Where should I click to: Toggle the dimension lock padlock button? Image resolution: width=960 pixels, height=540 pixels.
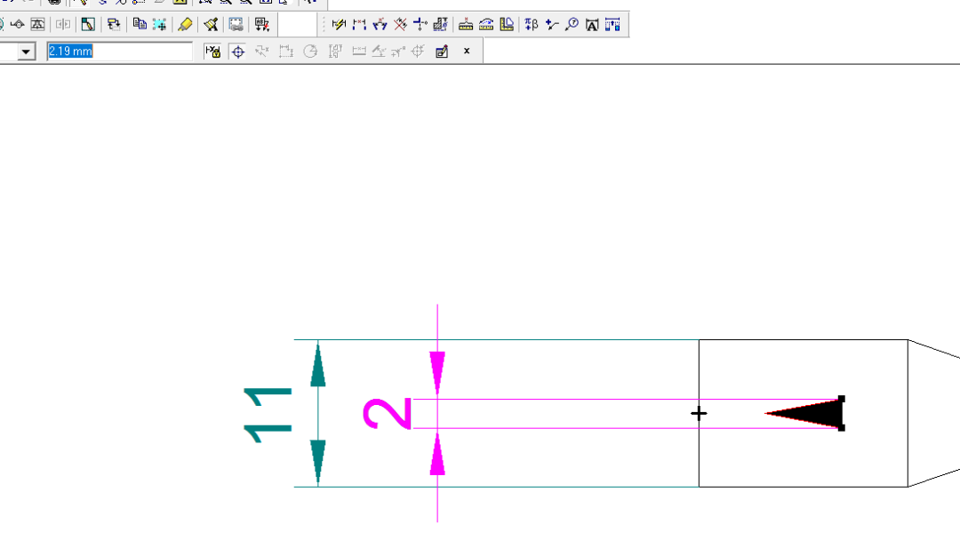pyautogui.click(x=212, y=52)
